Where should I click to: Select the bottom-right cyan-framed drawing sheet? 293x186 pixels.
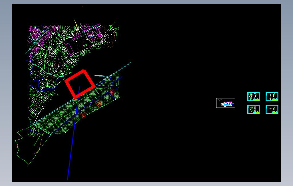(272, 109)
